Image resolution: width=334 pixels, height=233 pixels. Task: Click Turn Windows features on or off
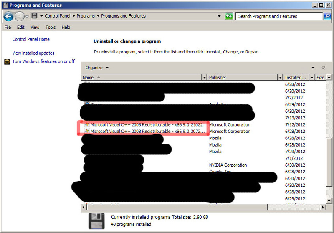[43, 61]
